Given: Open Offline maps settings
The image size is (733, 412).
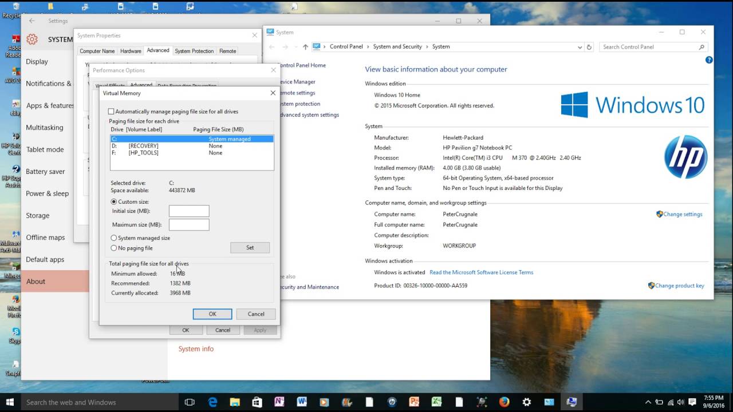Looking at the screenshot, I should click(45, 237).
